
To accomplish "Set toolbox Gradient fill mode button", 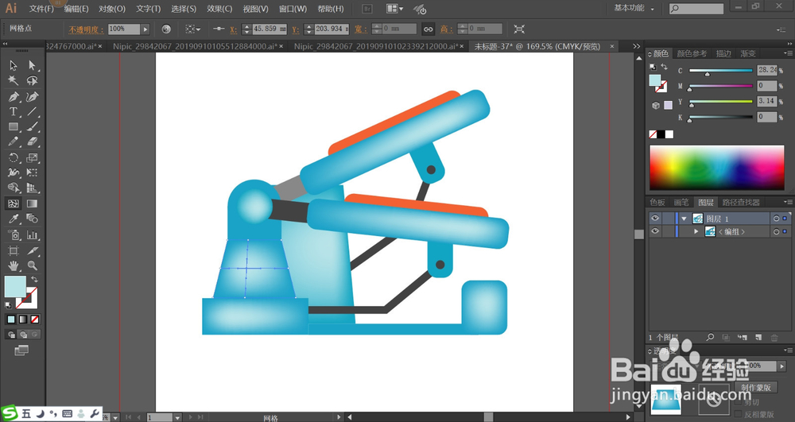I will 23,319.
